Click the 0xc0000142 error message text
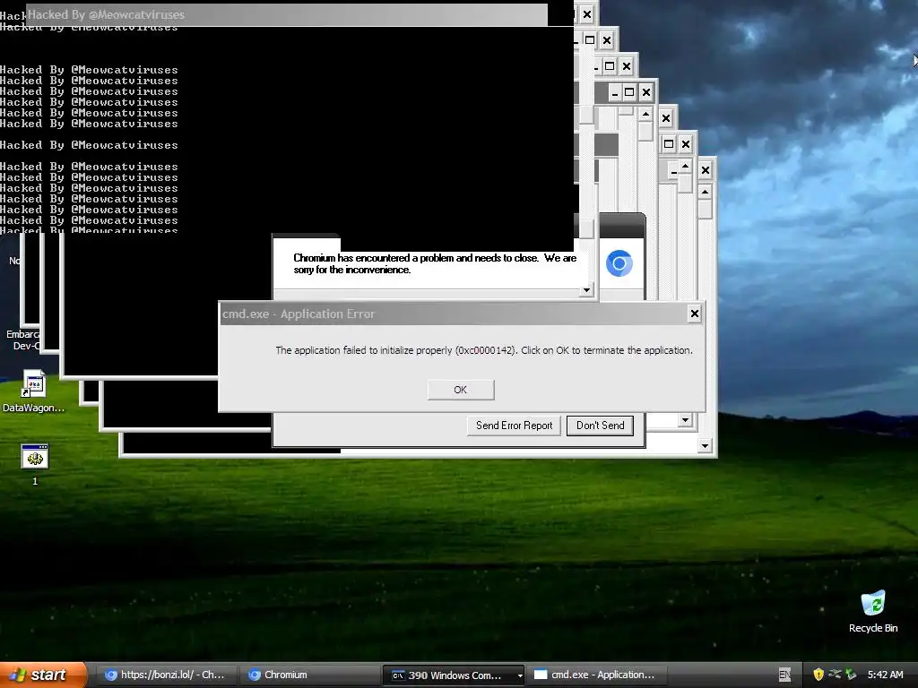 pyautogui.click(x=483, y=350)
